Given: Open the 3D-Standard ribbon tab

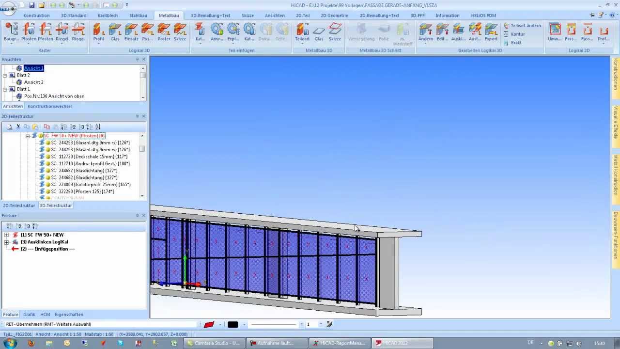Looking at the screenshot, I should click(74, 16).
